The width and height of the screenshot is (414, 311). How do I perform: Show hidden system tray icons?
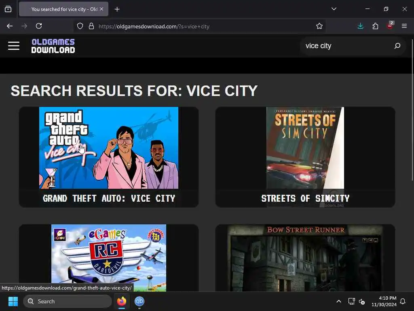click(x=339, y=301)
